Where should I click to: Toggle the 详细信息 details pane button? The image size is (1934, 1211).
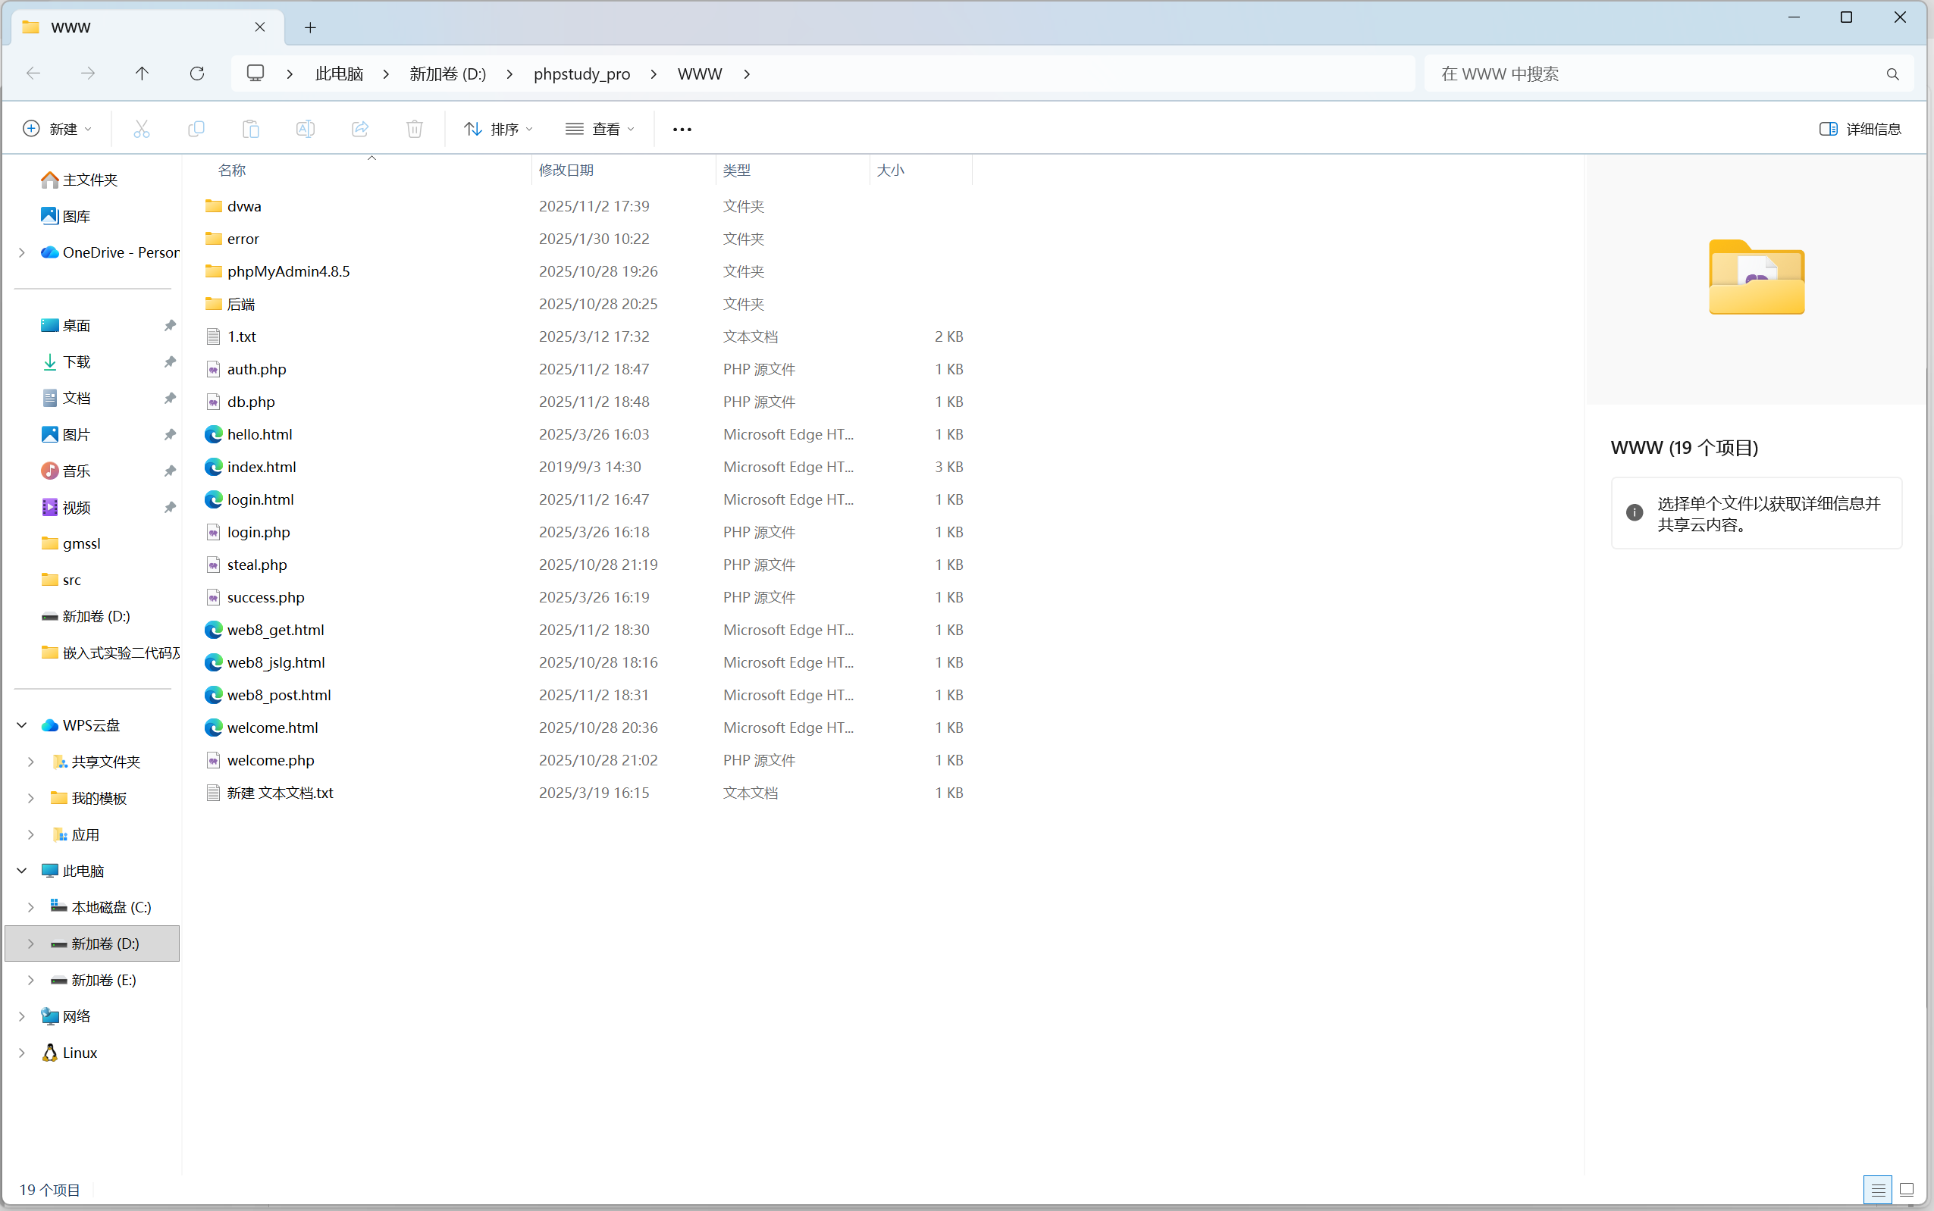click(x=1860, y=129)
